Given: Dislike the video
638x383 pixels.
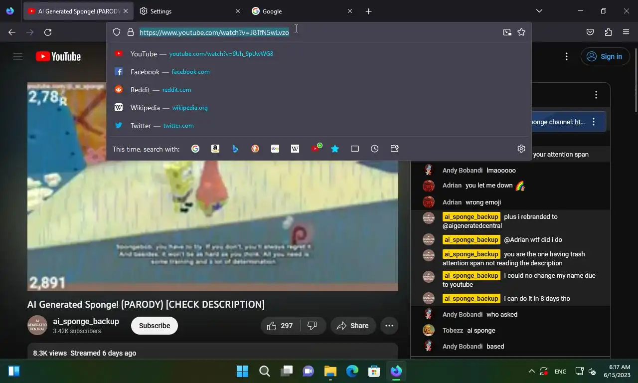Looking at the screenshot, I should (313, 326).
